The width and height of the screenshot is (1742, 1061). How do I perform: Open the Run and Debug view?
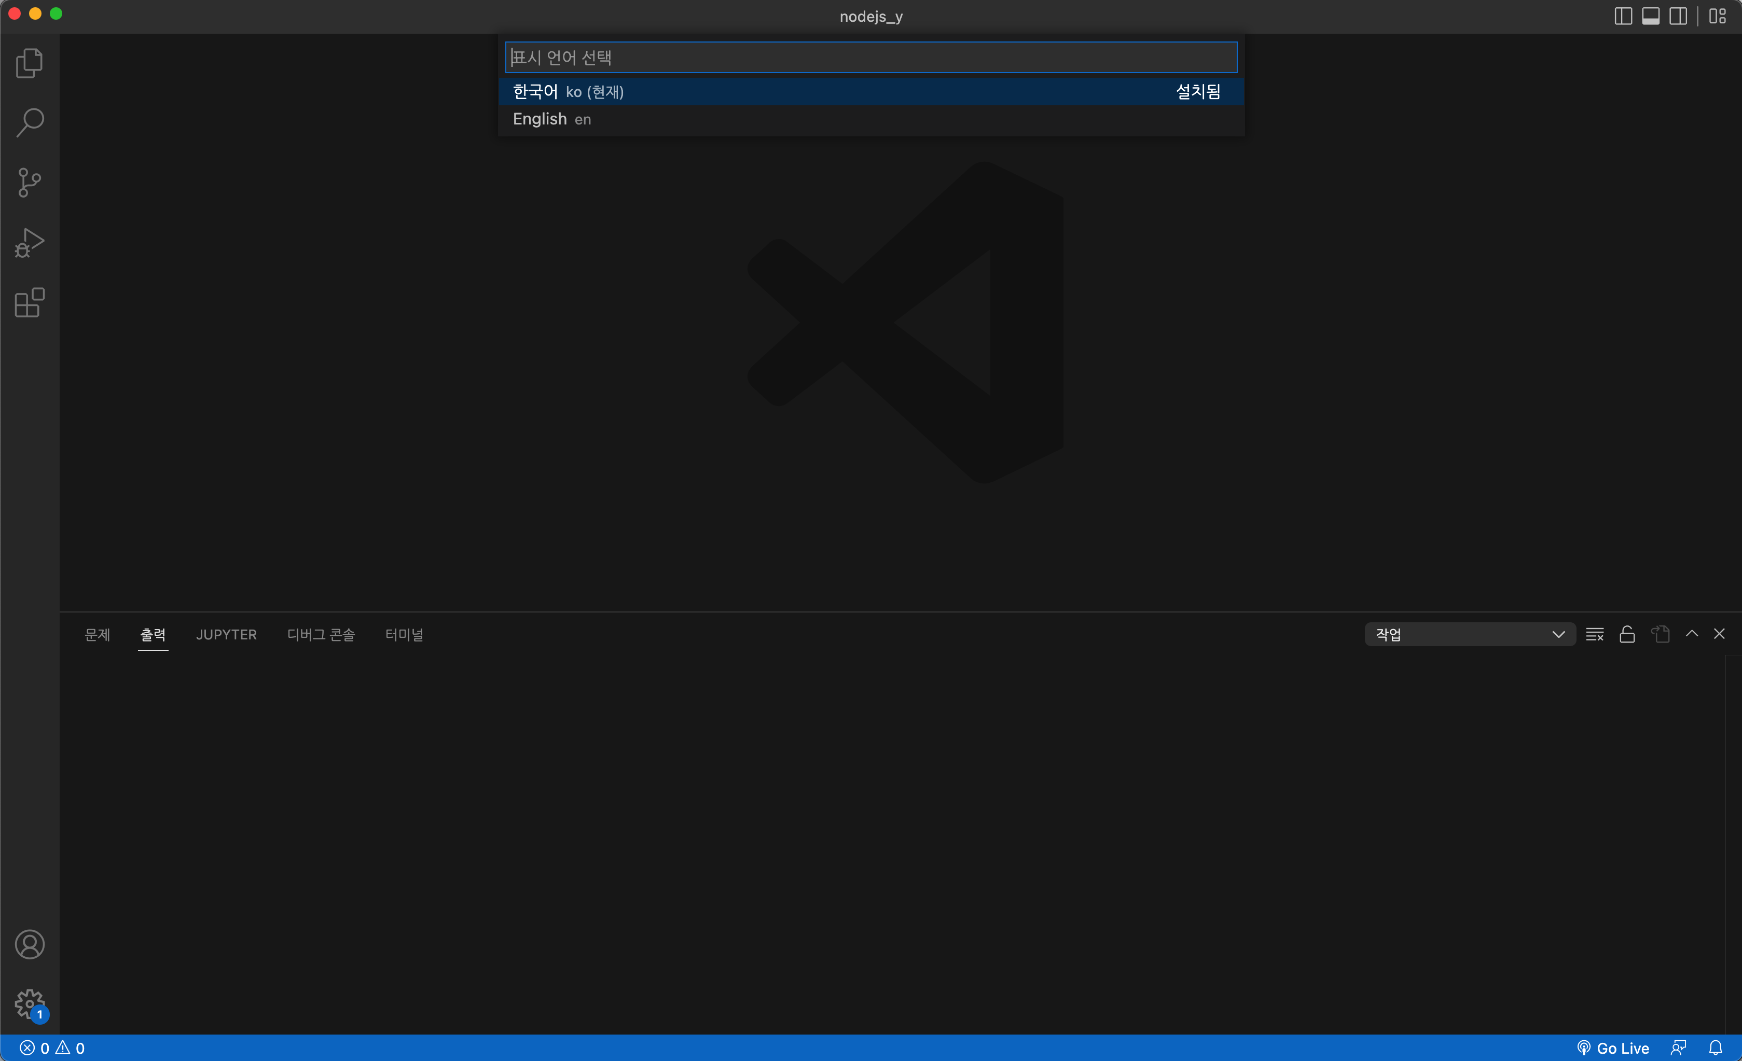[x=29, y=243]
